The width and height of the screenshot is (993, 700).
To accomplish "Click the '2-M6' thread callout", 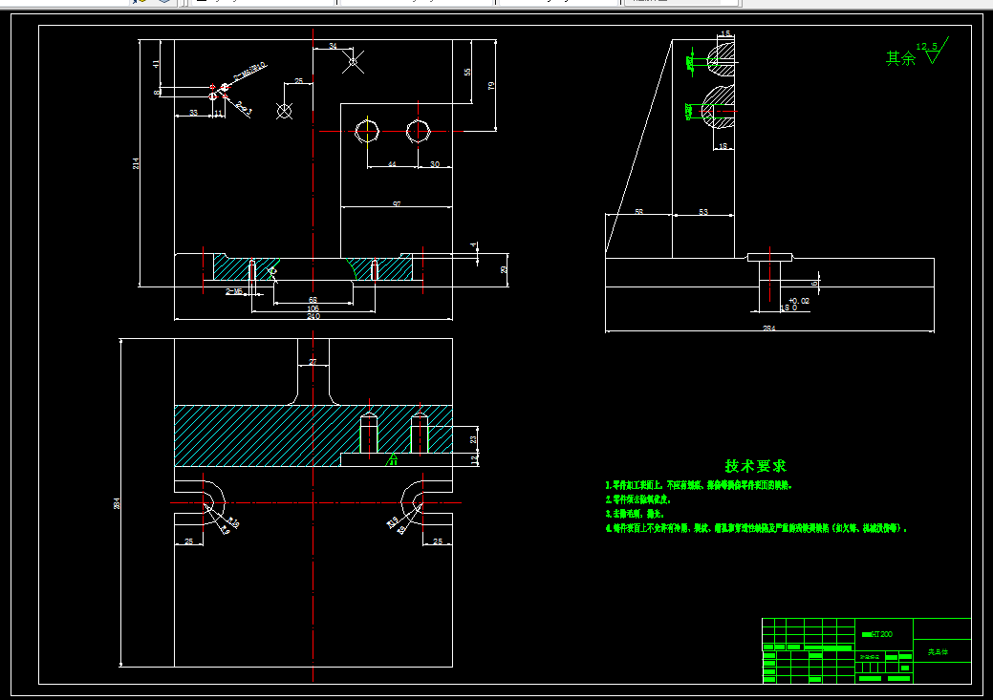I will pyautogui.click(x=234, y=292).
